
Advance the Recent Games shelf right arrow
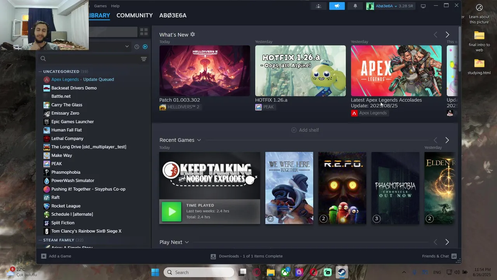447,140
